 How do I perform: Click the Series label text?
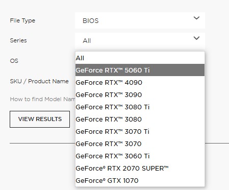pyautogui.click(x=18, y=40)
